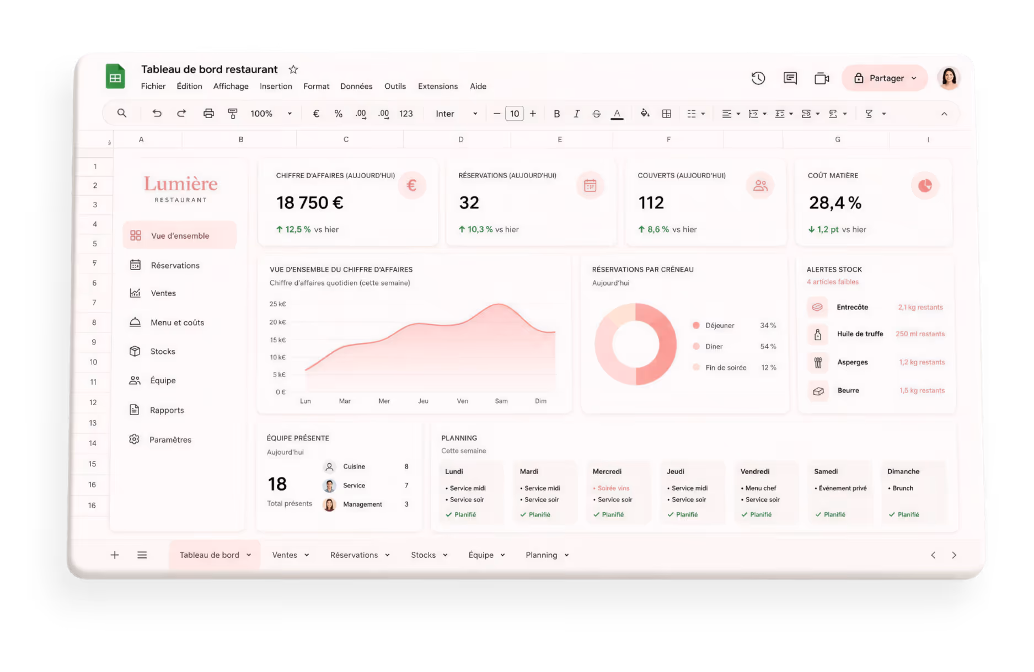The width and height of the screenshot is (1034, 672).
Task: Click the pie chart icon on Coût matière card
Action: [x=925, y=185]
